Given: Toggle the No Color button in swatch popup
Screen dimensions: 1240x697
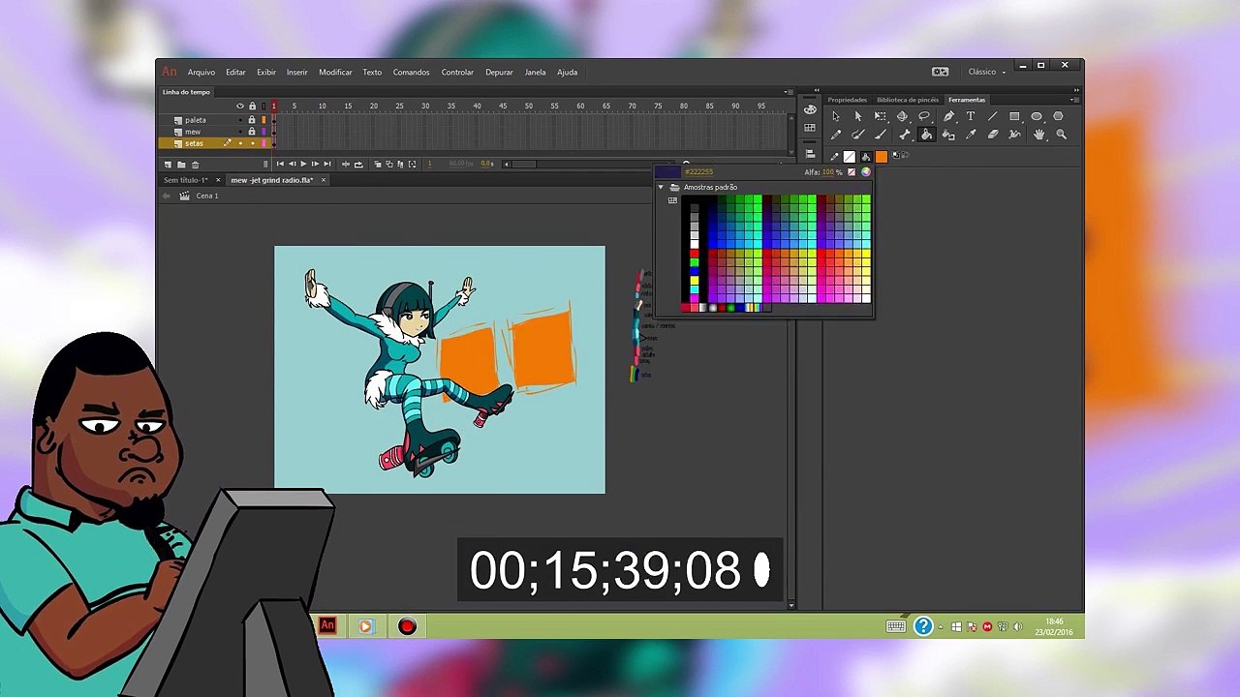Looking at the screenshot, I should 852,172.
